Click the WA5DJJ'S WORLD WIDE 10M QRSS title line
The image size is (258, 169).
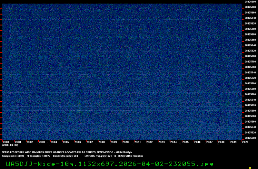coord(67,152)
